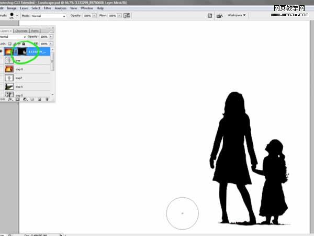
Task: Open the Bridge icon beside Workspace
Action: (220, 15)
